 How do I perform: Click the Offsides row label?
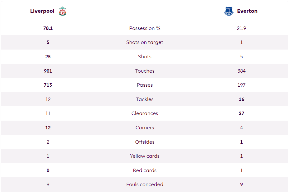[145, 142]
